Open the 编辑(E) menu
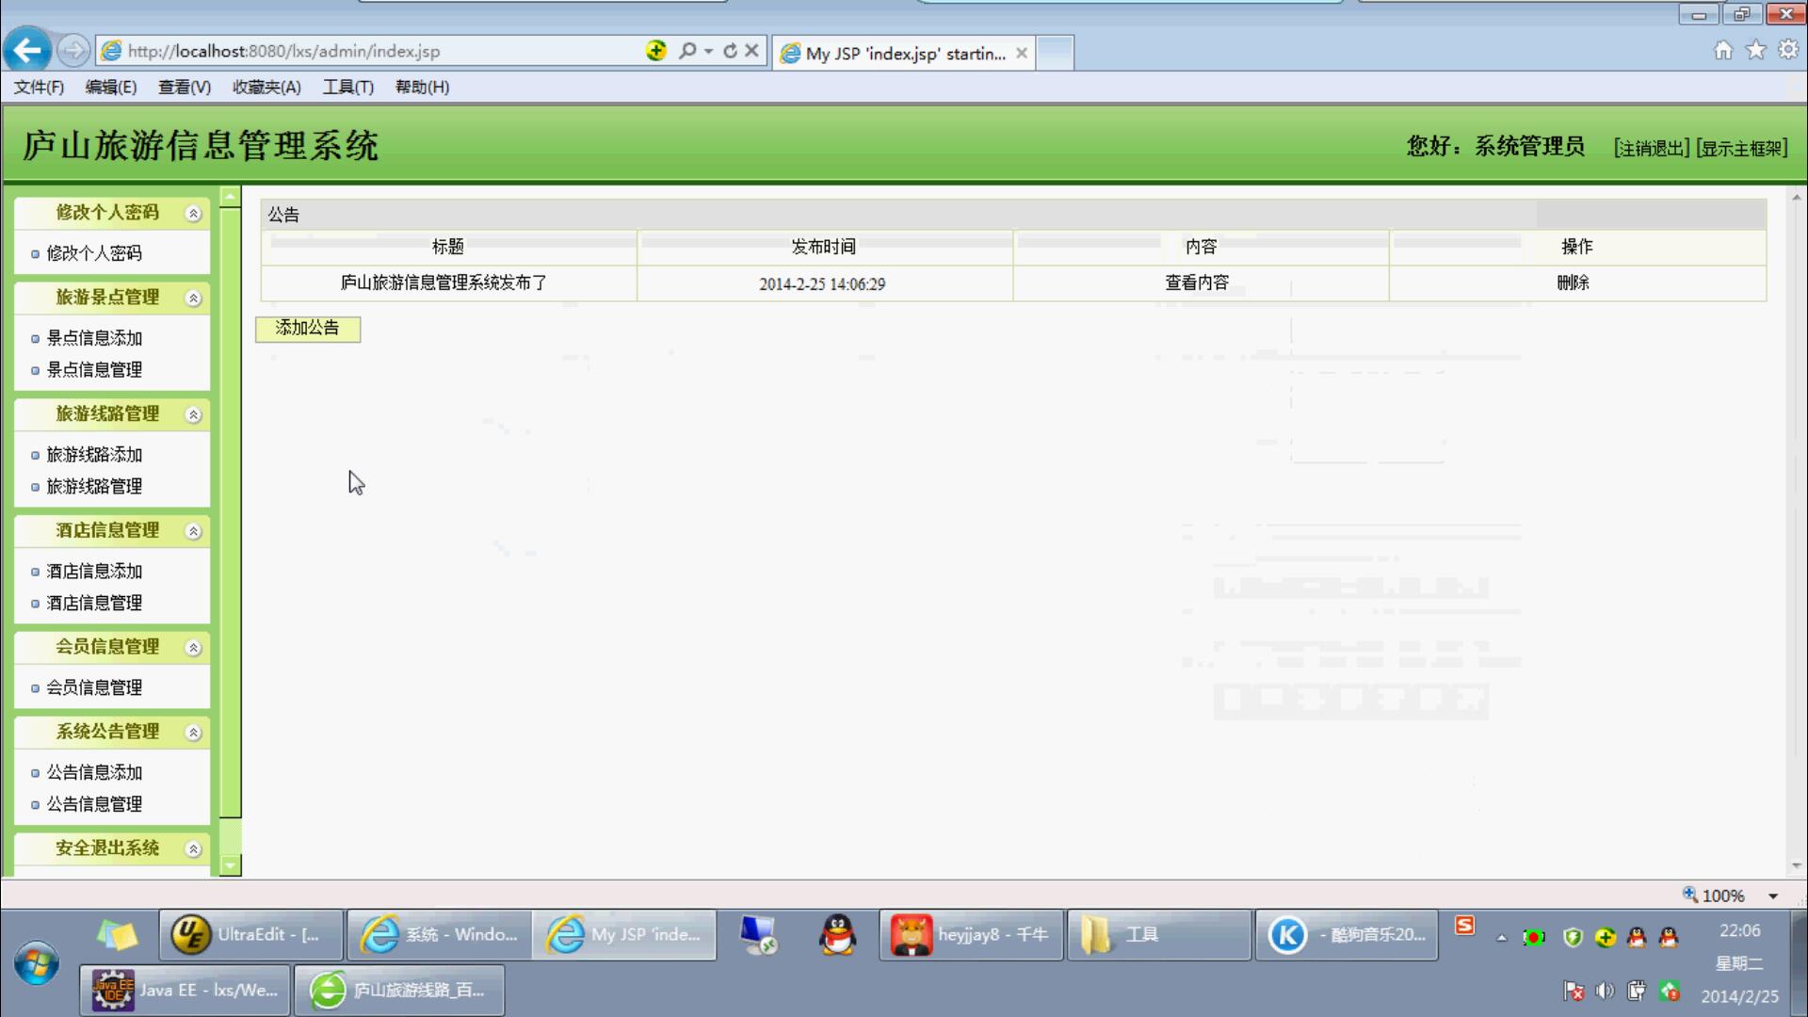The height and width of the screenshot is (1017, 1808). tap(111, 87)
